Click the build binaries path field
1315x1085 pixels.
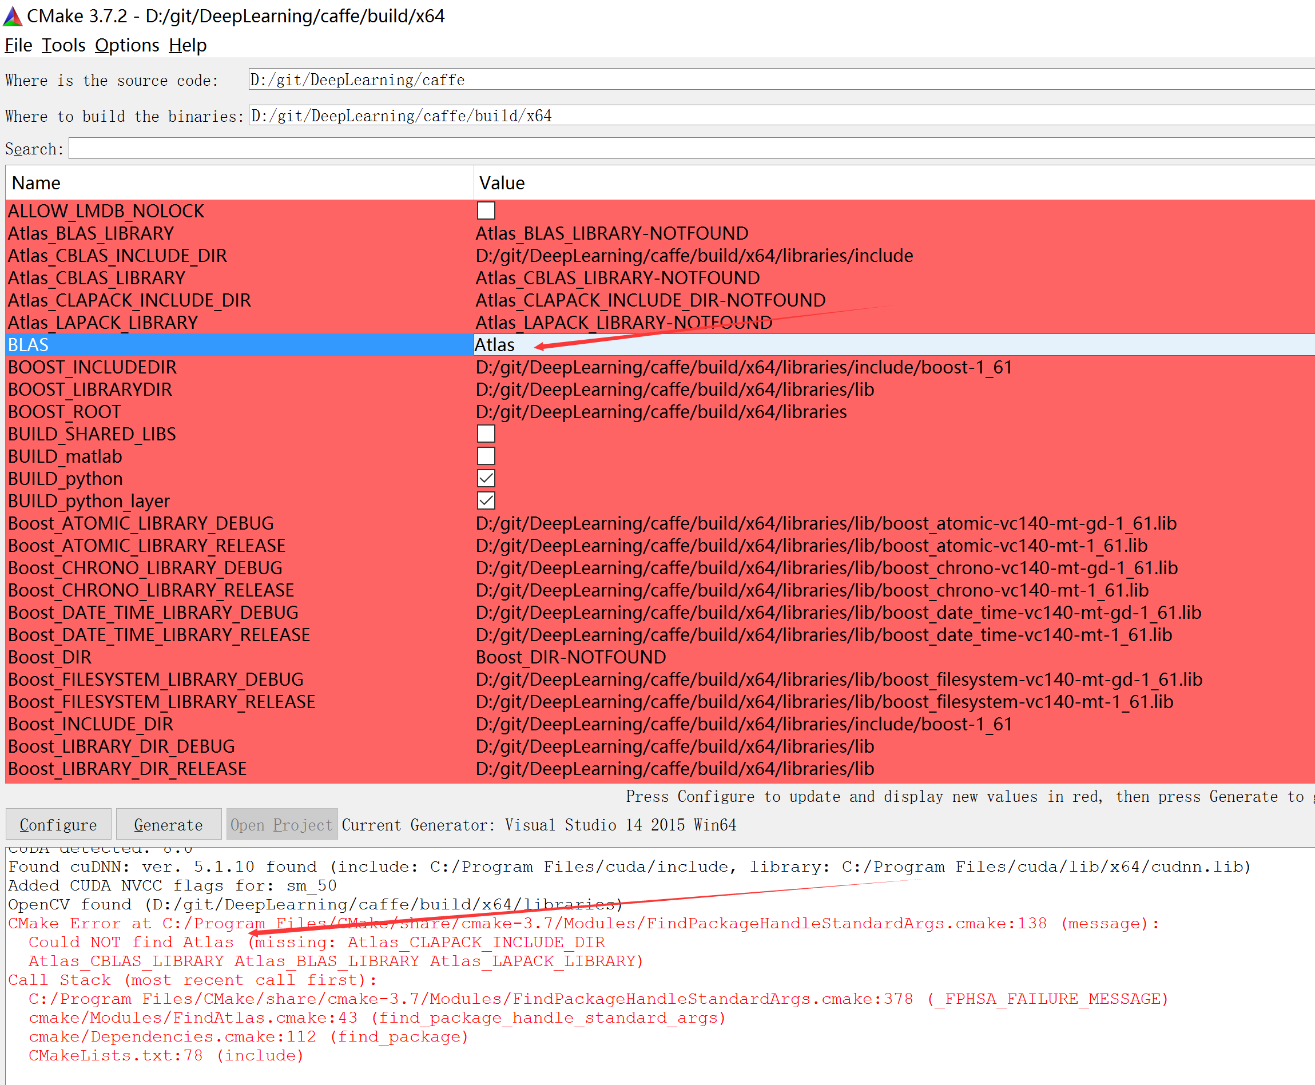coord(781,115)
